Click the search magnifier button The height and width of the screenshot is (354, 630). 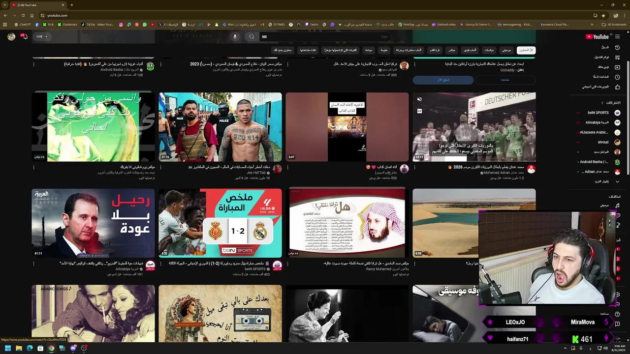(x=252, y=36)
